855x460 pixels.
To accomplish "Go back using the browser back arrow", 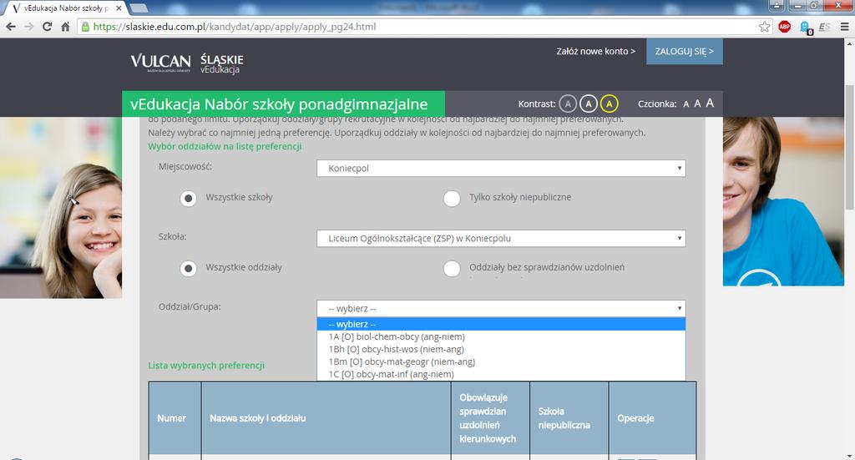I will coord(11,27).
